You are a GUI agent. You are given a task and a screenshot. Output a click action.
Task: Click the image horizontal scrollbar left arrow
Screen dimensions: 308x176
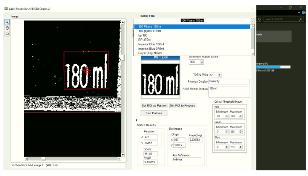(26, 158)
